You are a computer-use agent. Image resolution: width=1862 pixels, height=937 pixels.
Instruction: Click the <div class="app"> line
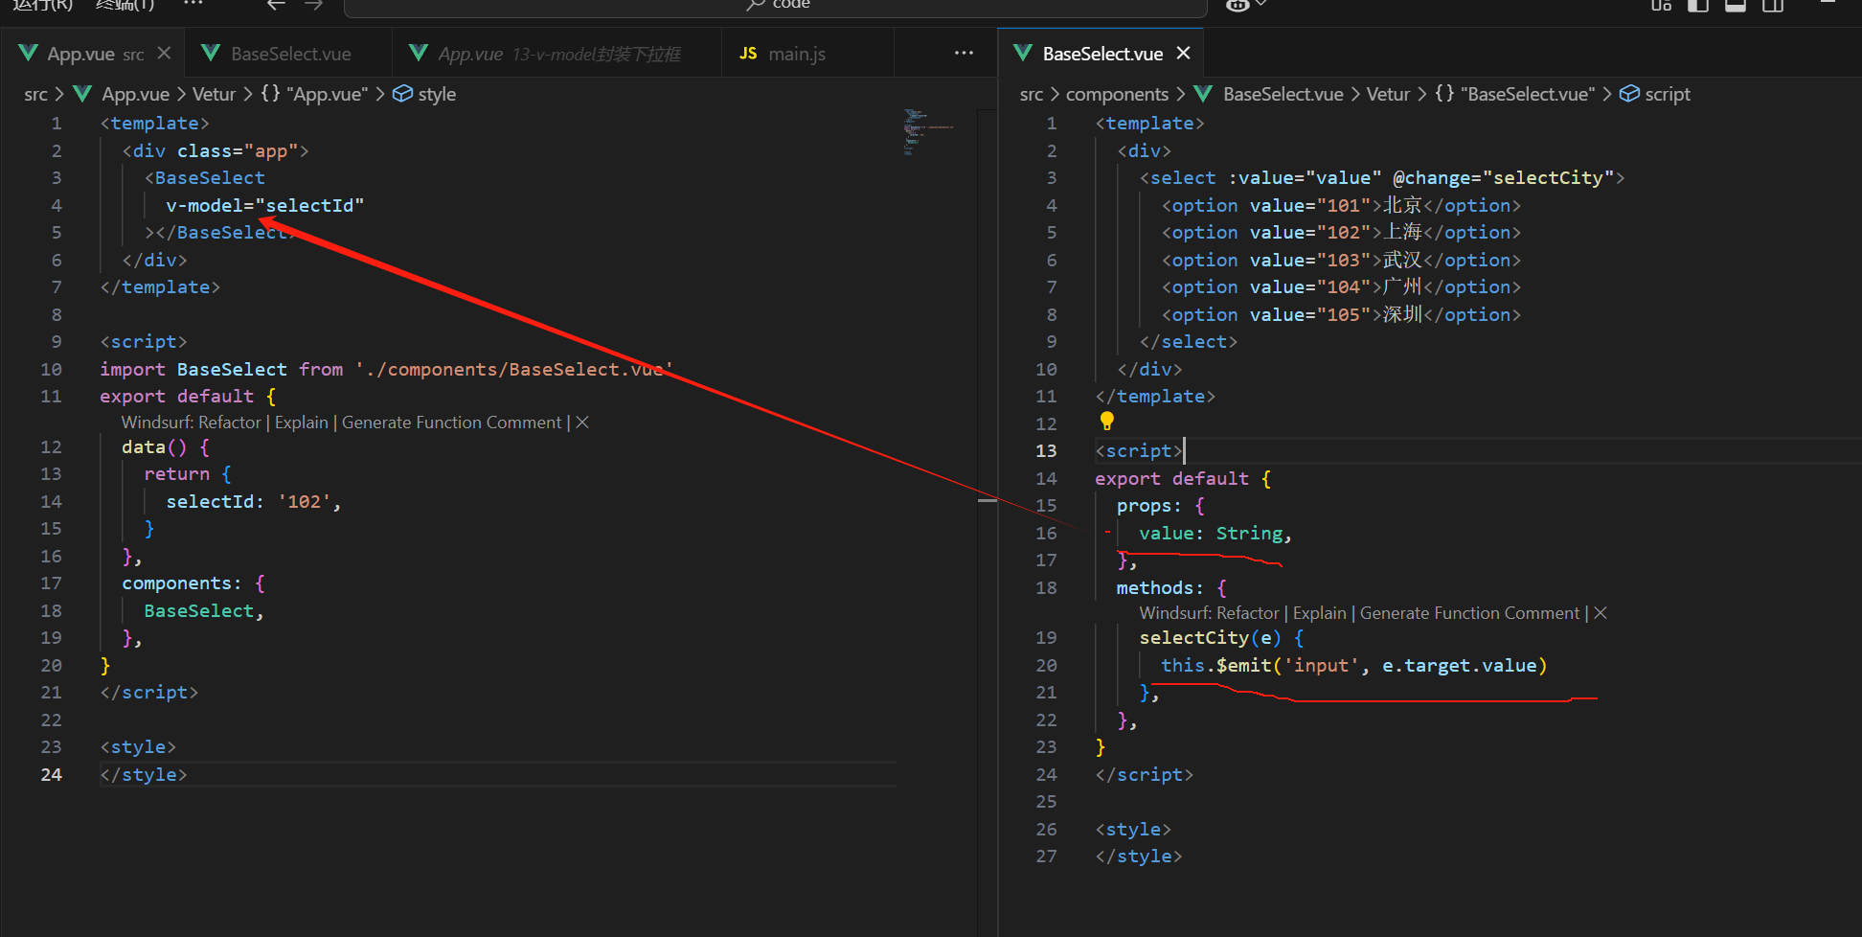click(x=216, y=150)
